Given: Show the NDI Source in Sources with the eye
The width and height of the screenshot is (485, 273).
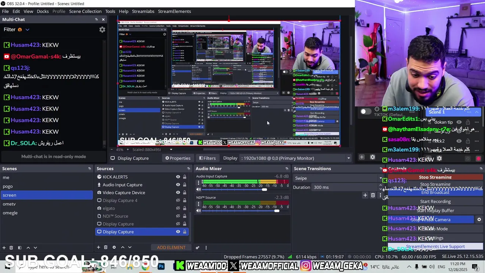Looking at the screenshot, I should [178, 216].
